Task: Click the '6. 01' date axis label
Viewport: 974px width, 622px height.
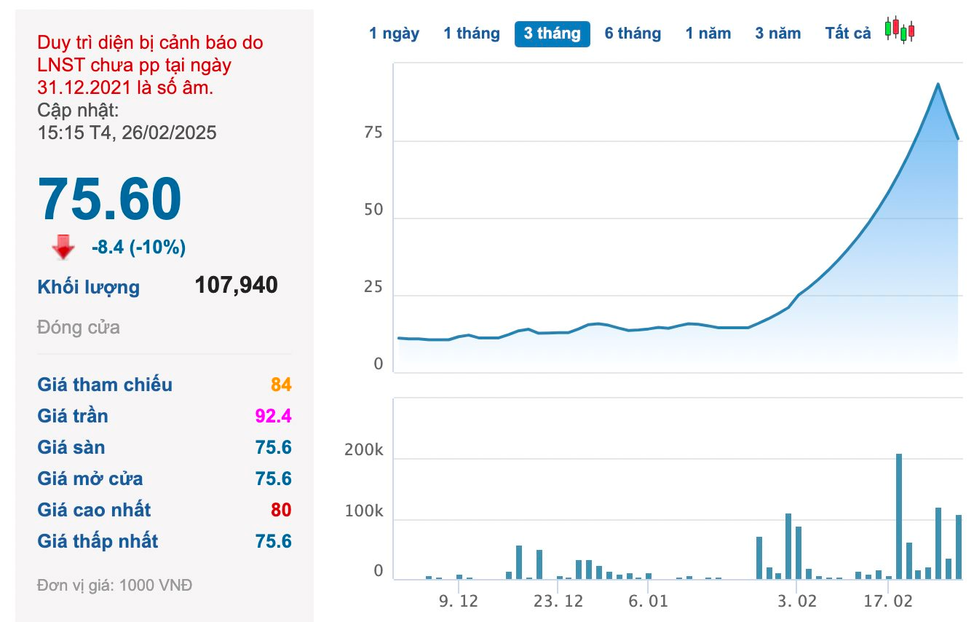Action: tap(648, 602)
